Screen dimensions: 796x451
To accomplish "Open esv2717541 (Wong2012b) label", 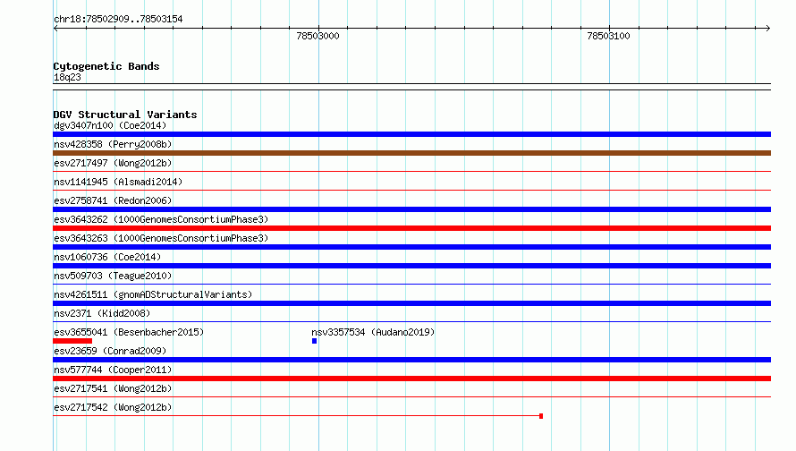I will [113, 388].
